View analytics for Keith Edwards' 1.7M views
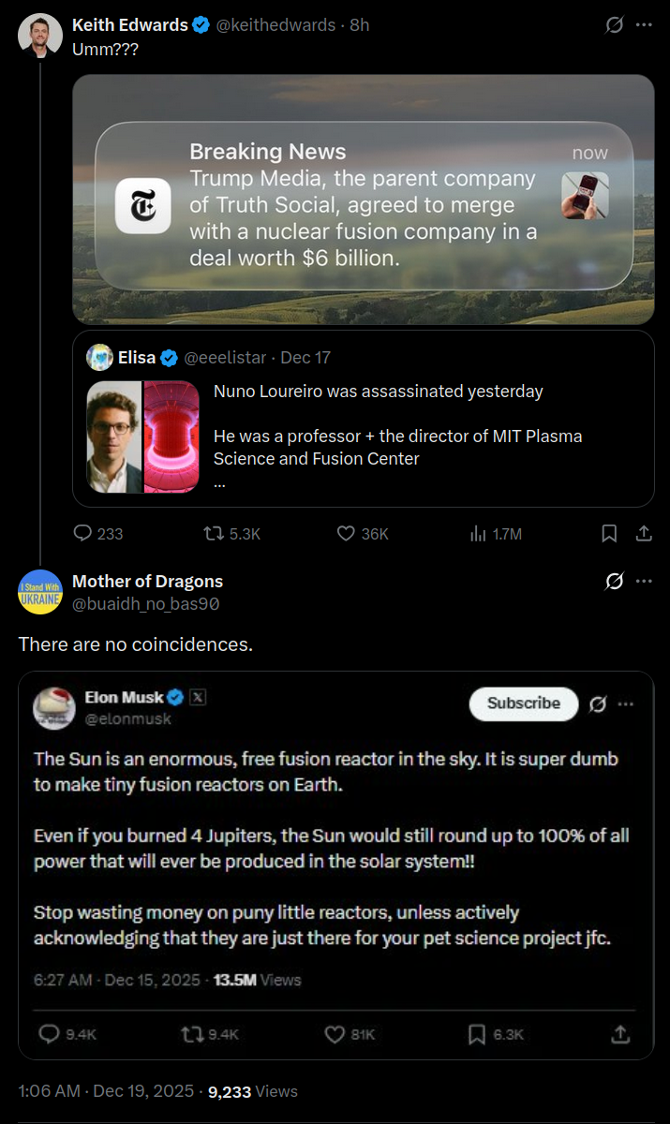 (x=477, y=534)
